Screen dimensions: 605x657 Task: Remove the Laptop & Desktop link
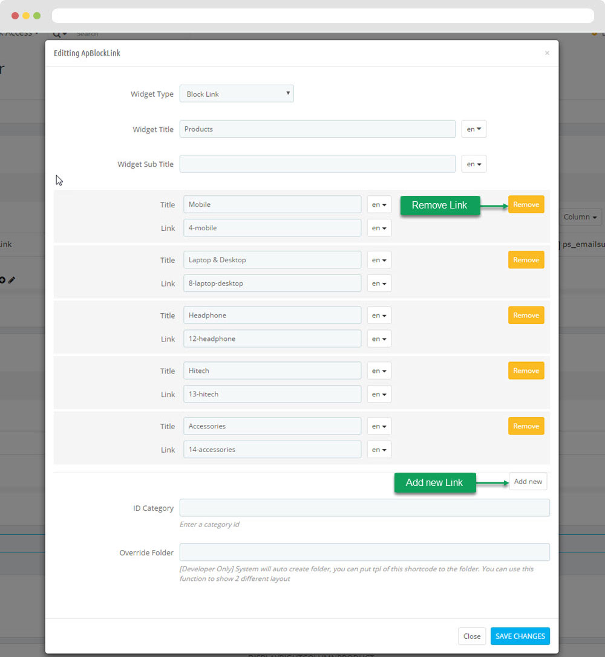[x=526, y=260]
